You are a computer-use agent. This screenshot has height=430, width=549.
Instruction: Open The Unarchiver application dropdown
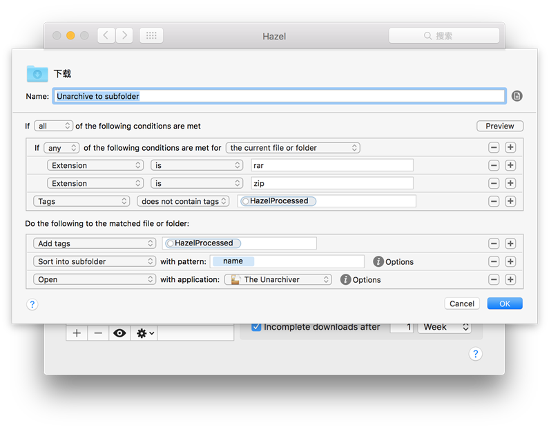coord(278,279)
